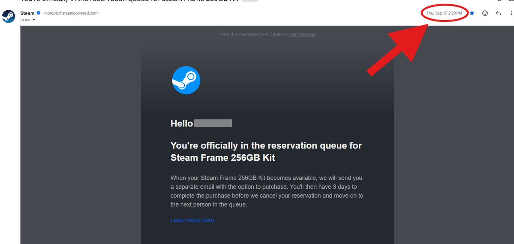Click the blue verified sender badge
The image size is (514, 244).
pyautogui.click(x=38, y=13)
